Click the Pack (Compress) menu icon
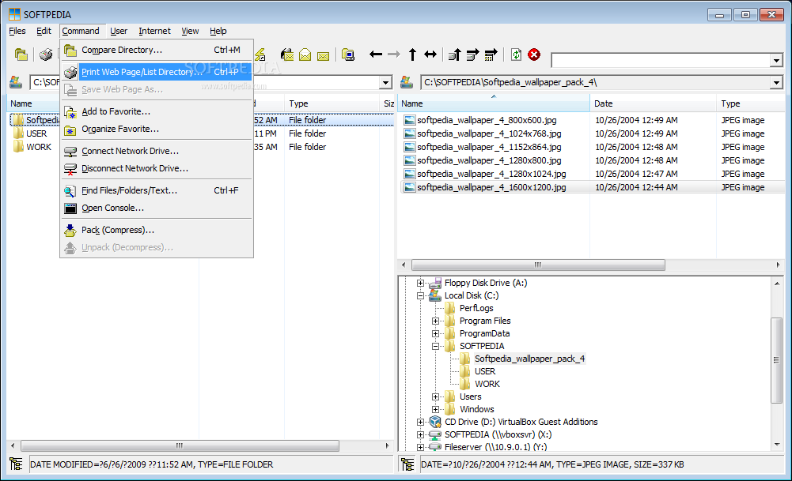The height and width of the screenshot is (481, 792). point(70,231)
